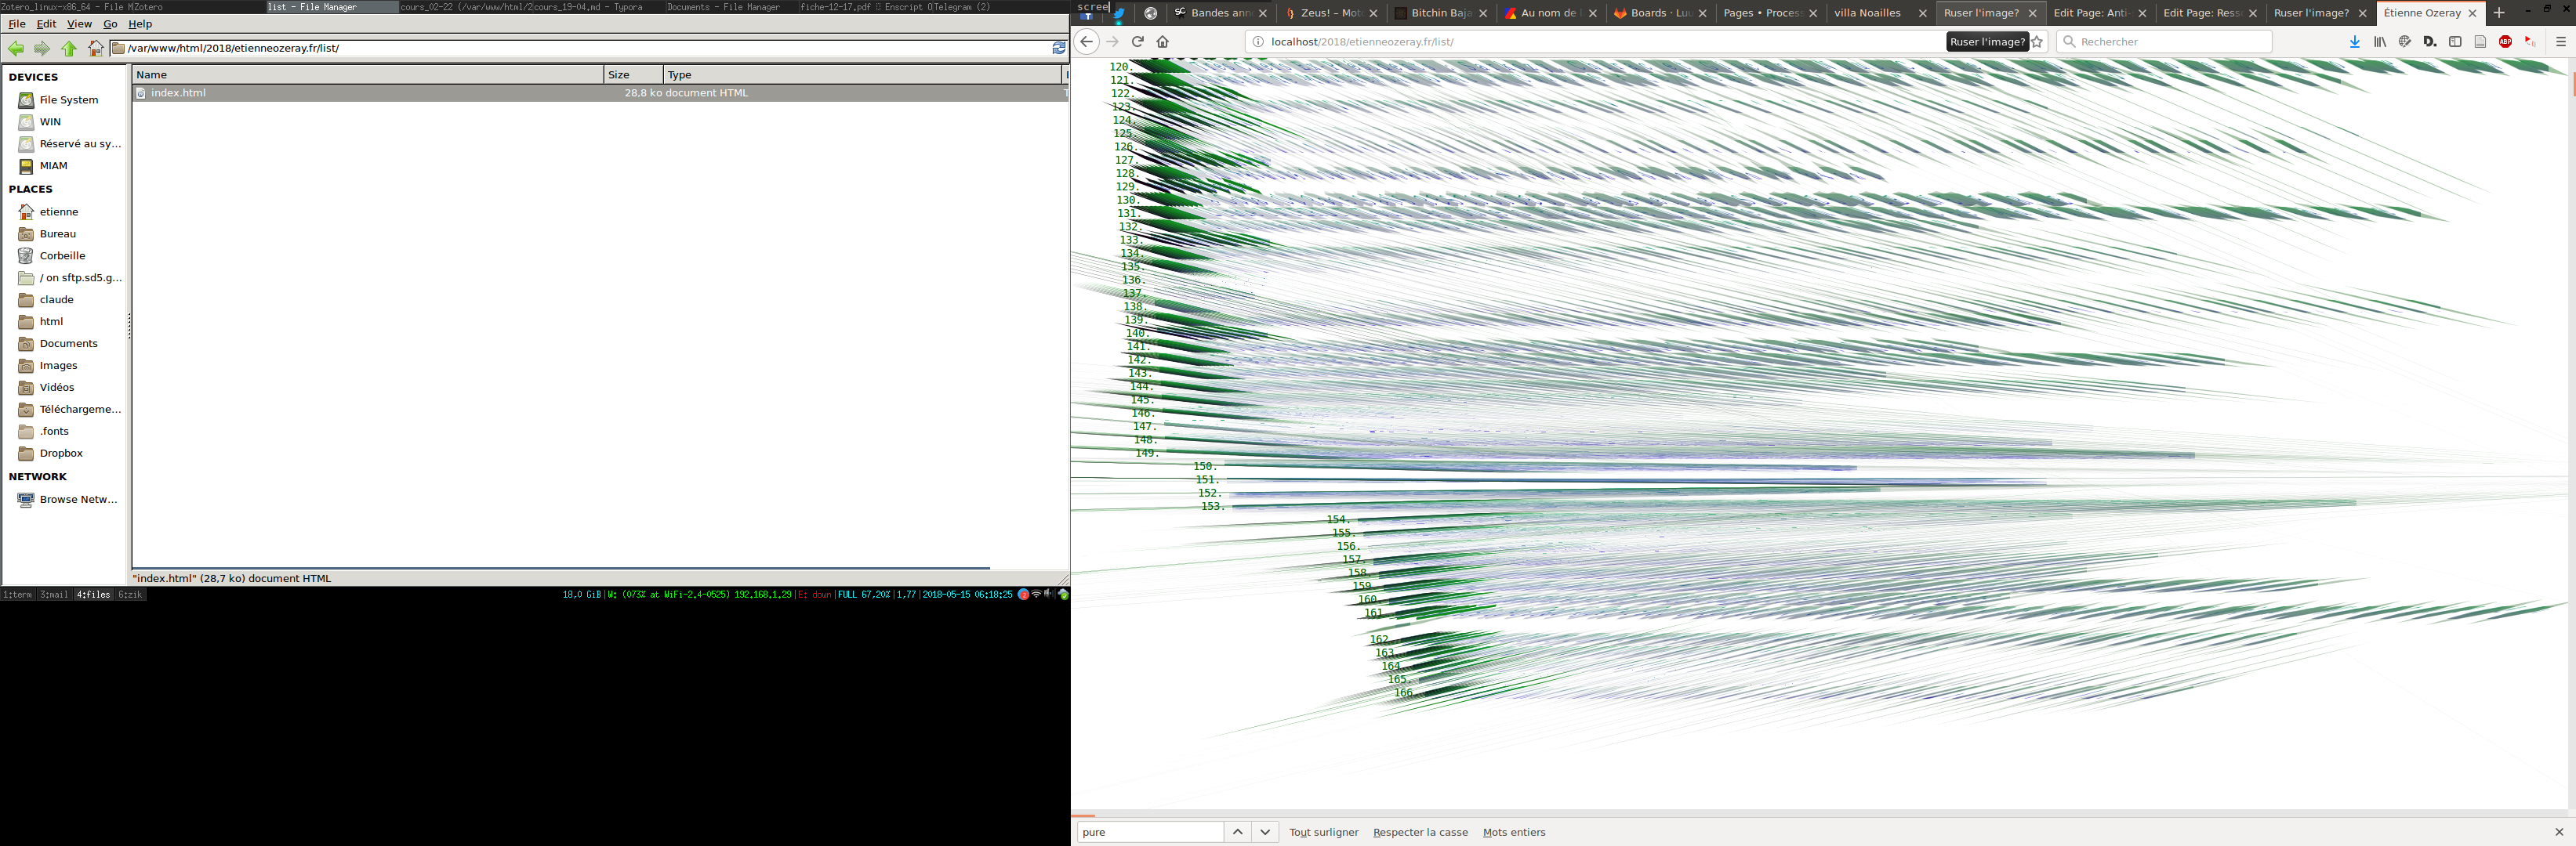The width and height of the screenshot is (2576, 846).
Task: Select index.html file in the list
Action: (178, 93)
